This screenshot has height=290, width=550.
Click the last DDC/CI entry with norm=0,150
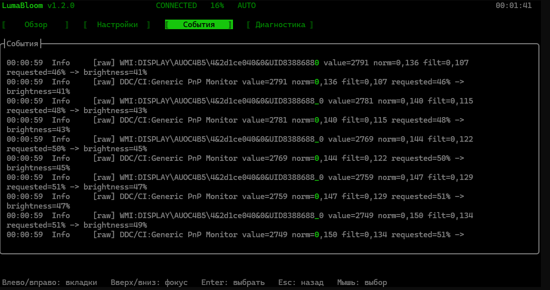point(235,235)
